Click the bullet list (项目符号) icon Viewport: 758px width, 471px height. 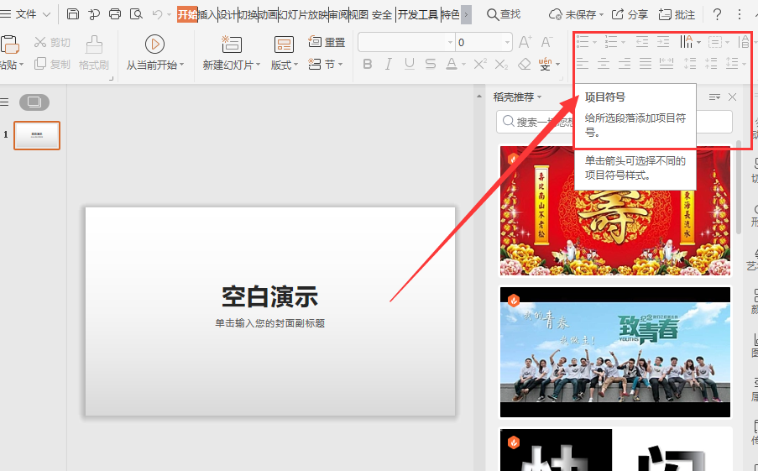tap(583, 42)
